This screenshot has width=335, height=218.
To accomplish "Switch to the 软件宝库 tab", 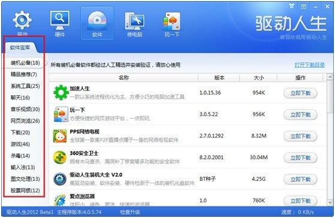I will [20, 47].
